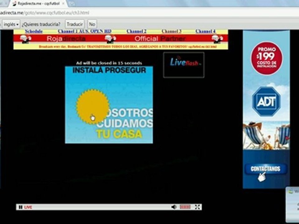Click the Traducir button

point(75,24)
